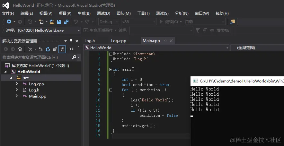
Task: Click the 继续(C) continue button
Action: [169, 22]
